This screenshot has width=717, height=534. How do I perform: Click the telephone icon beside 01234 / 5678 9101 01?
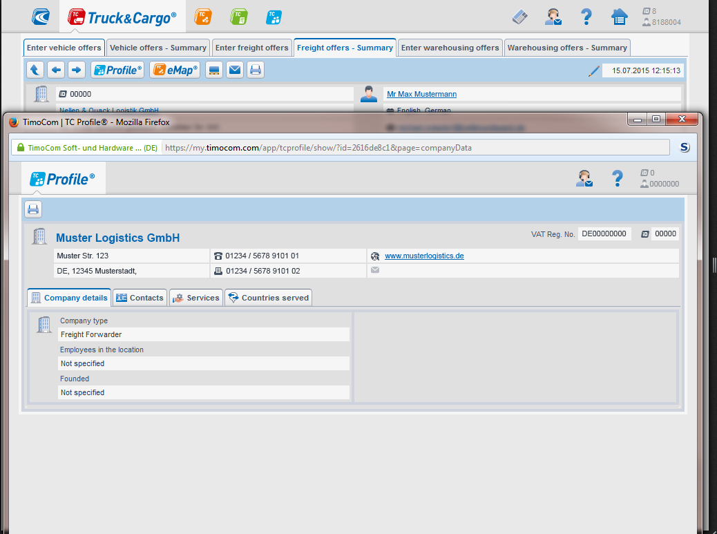218,256
